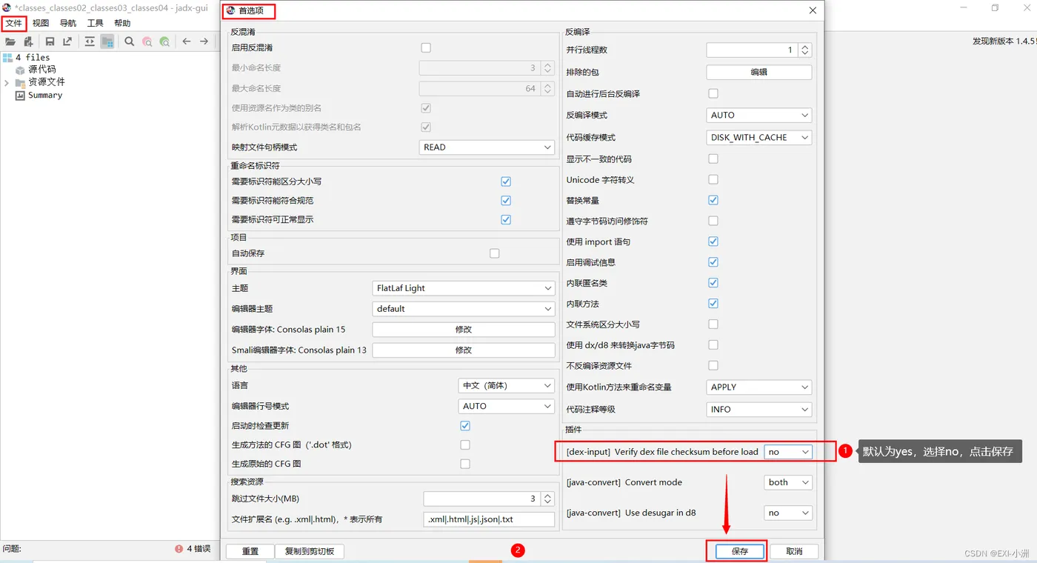Open the 导航 menu
Viewport: 1037px width, 563px height.
click(68, 24)
